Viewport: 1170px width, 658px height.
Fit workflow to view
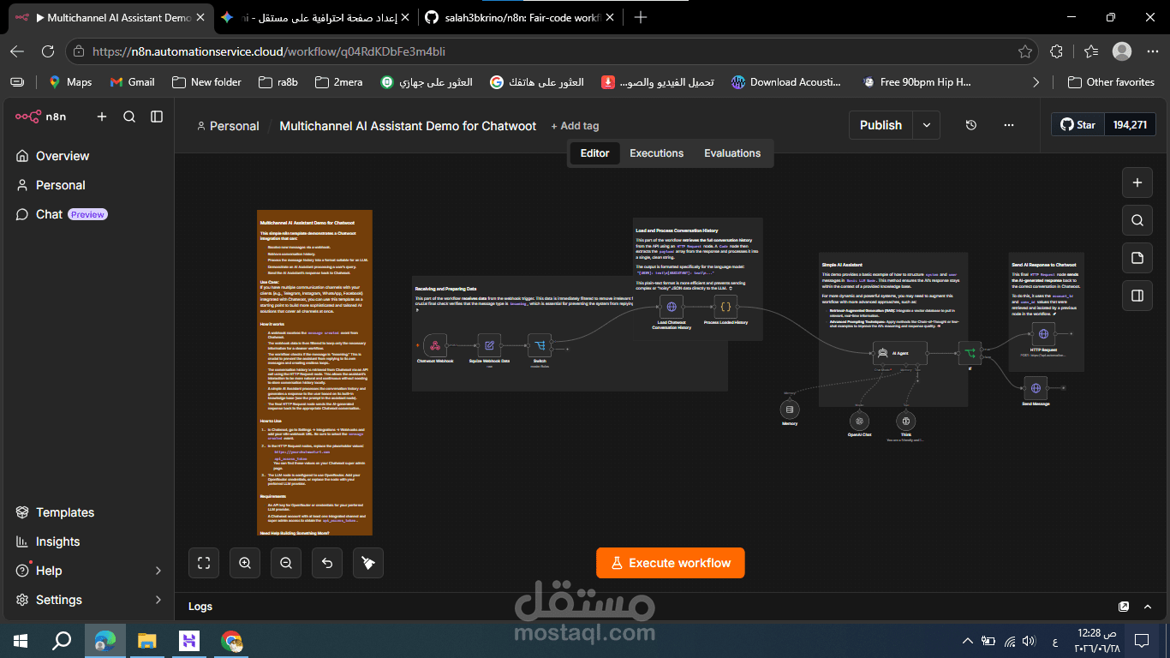pyautogui.click(x=204, y=563)
